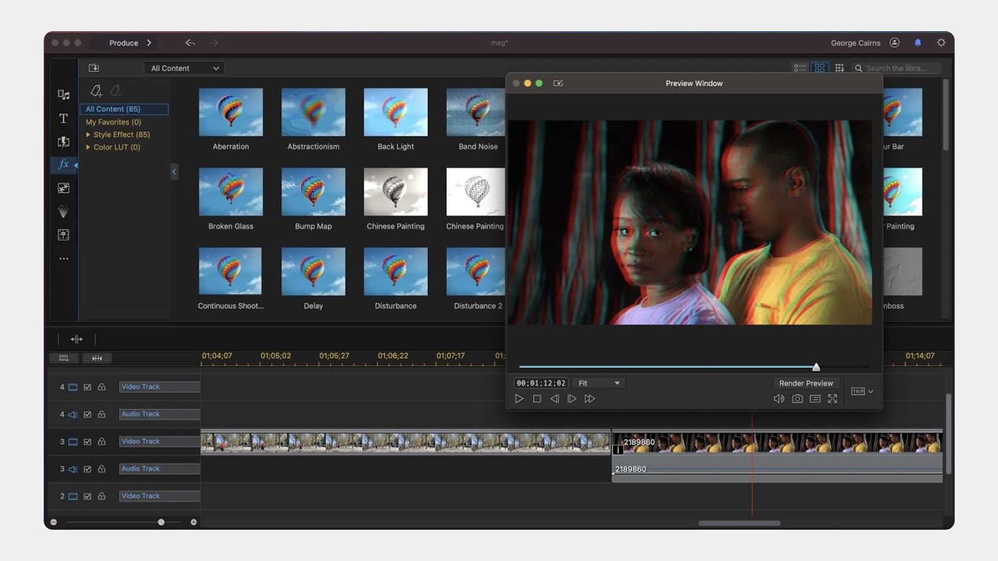Screen dimensions: 998x561
Task: Click the preview volume speaker icon
Action: pos(778,399)
